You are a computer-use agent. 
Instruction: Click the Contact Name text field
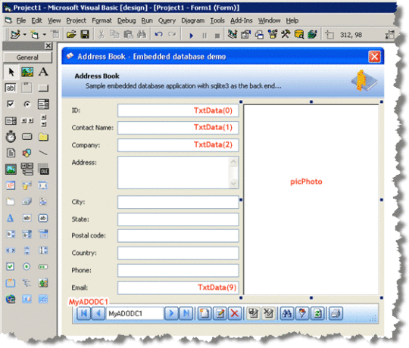pos(178,128)
